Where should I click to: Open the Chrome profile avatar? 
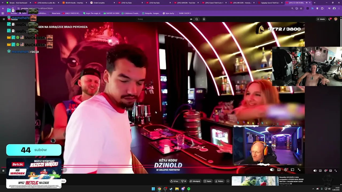point(334,8)
